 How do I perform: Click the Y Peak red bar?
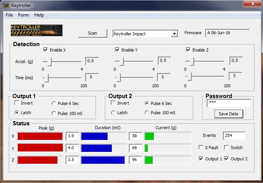40,148
